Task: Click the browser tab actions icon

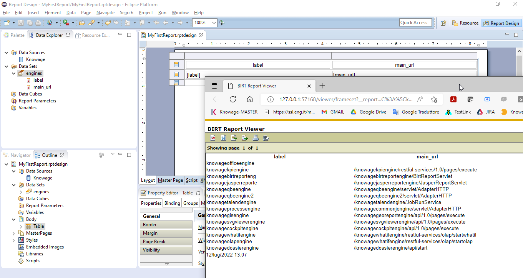Action: tap(215, 86)
